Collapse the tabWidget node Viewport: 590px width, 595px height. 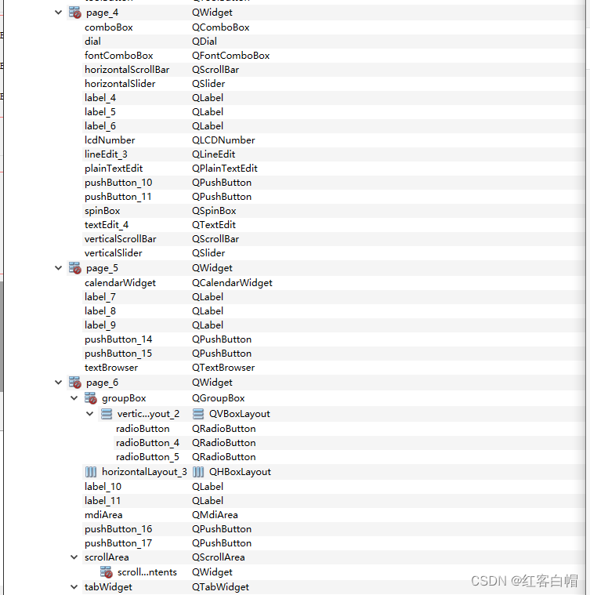pos(74,587)
